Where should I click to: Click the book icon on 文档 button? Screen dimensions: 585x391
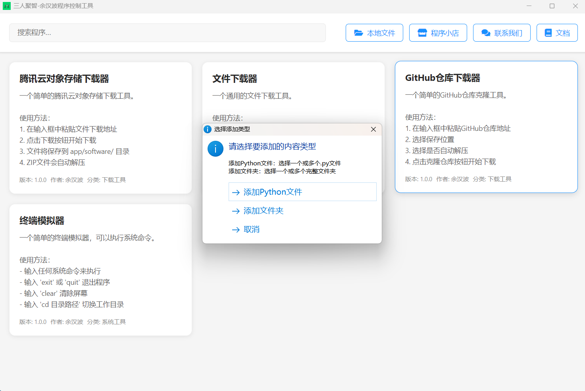(548, 33)
